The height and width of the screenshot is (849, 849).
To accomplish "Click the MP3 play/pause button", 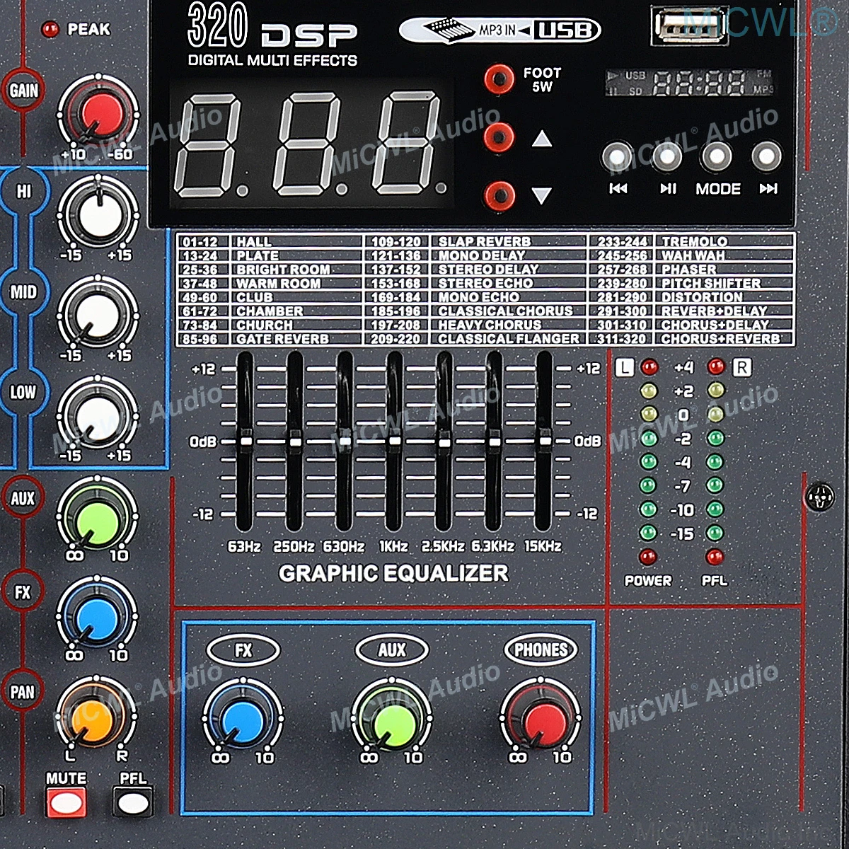I will 666,156.
